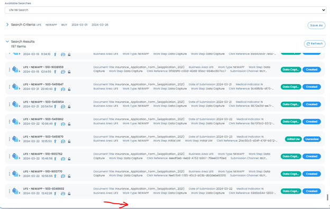Open comments for item 510-9013770
This screenshot has width=330, height=209.
click(x=63, y=176)
